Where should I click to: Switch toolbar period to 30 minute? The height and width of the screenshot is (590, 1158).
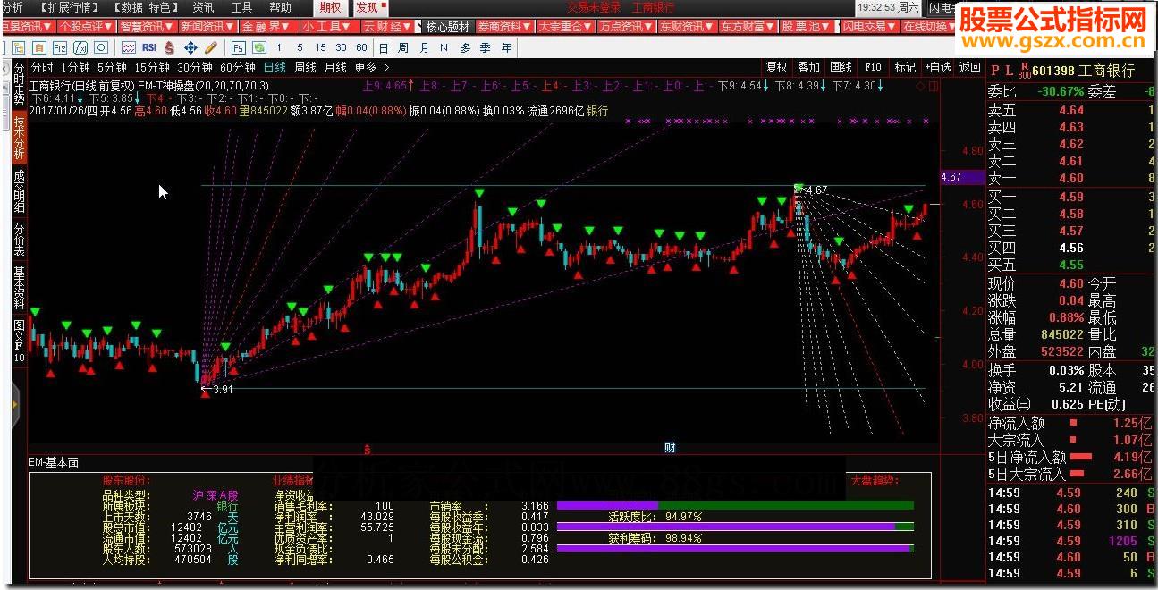[341, 47]
